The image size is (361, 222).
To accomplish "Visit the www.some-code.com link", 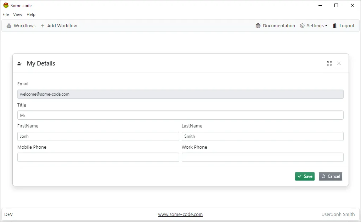I will coord(180,214).
